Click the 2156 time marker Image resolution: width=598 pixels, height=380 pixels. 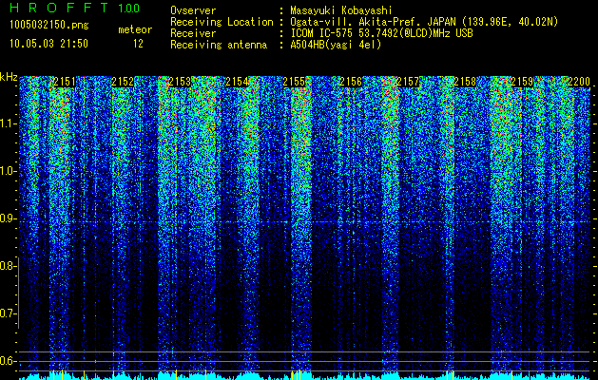point(351,82)
